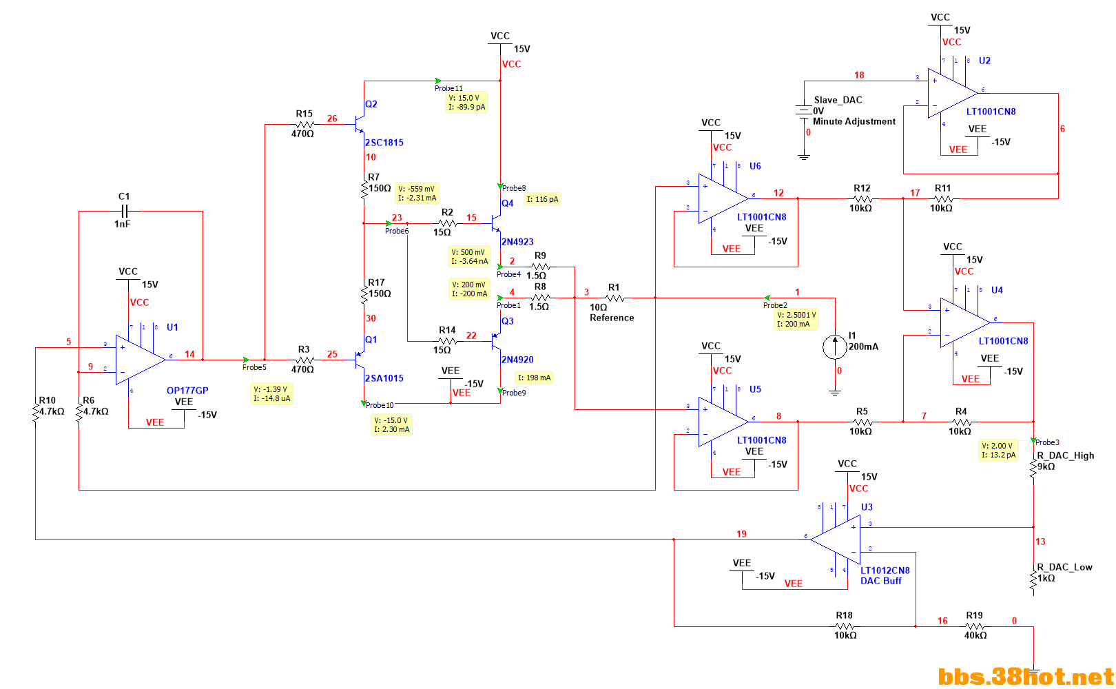Click the R17 150Ω resistor
The width and height of the screenshot is (1116, 689).
point(364,295)
